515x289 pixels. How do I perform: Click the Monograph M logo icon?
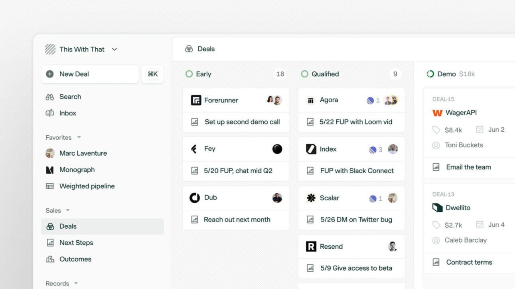[x=50, y=170]
